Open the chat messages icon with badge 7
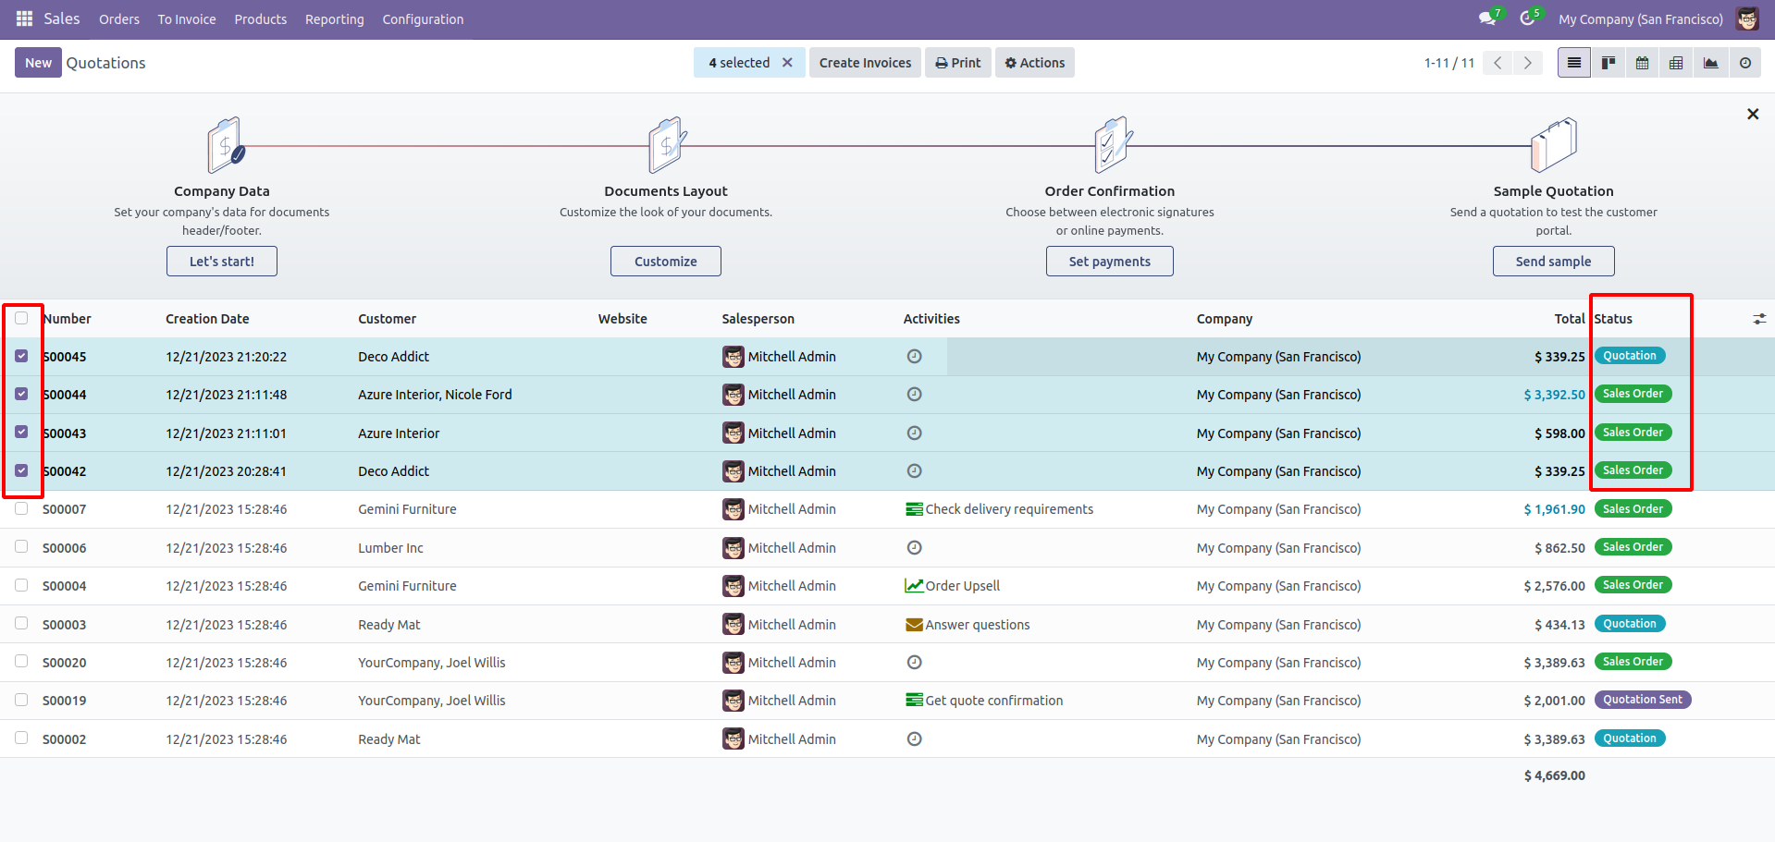This screenshot has height=842, width=1775. (x=1490, y=18)
